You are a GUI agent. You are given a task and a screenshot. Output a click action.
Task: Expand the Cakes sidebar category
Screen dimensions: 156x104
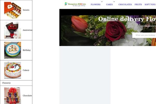tap(26, 70)
